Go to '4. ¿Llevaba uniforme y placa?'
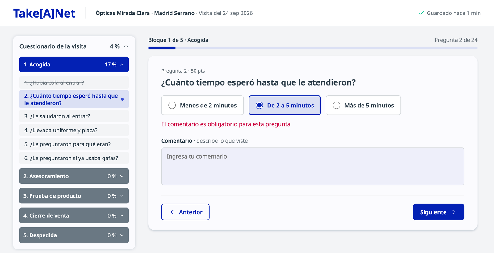This screenshot has width=494, height=253. 74,130
